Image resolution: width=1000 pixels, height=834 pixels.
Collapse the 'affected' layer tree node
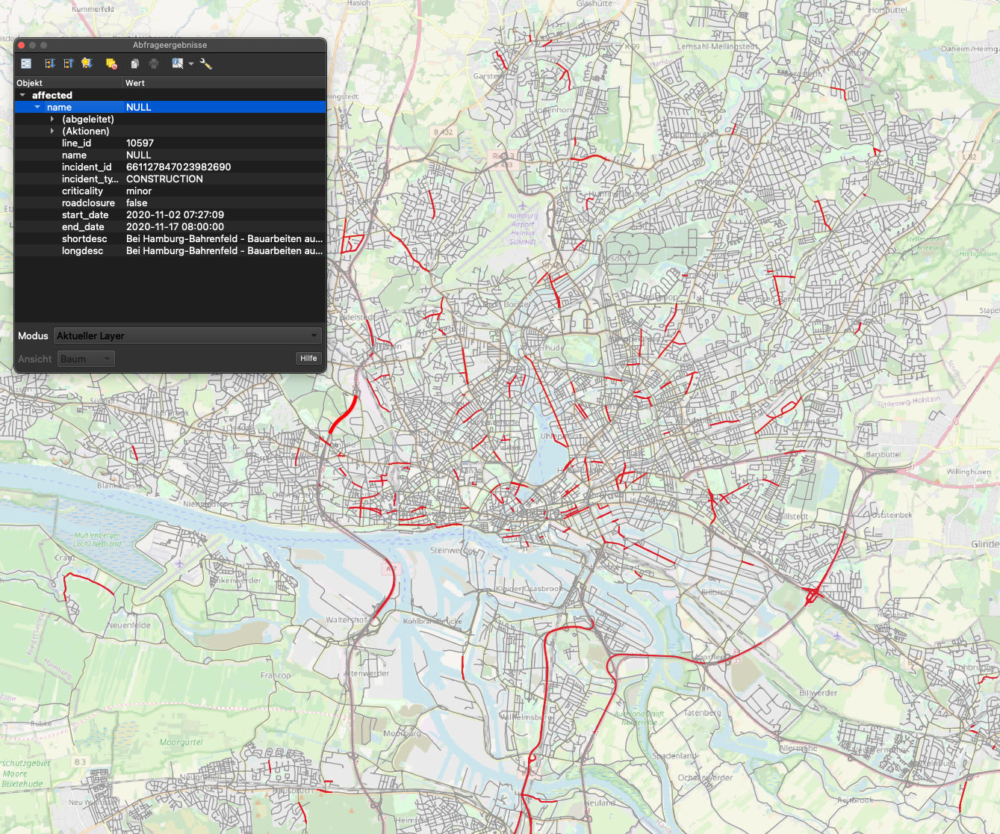tap(22, 96)
